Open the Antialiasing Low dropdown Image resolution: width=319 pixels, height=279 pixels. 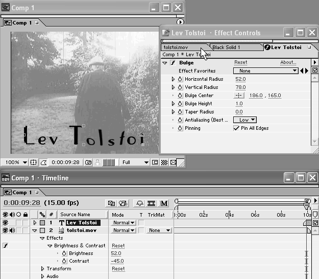pyautogui.click(x=245, y=120)
